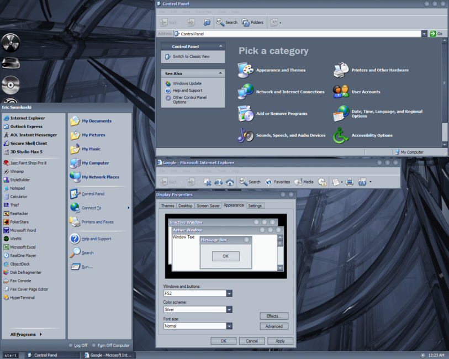The height and width of the screenshot is (359, 449).
Task: Click the Mail icon in Internet Explorer
Action: tap(336, 182)
